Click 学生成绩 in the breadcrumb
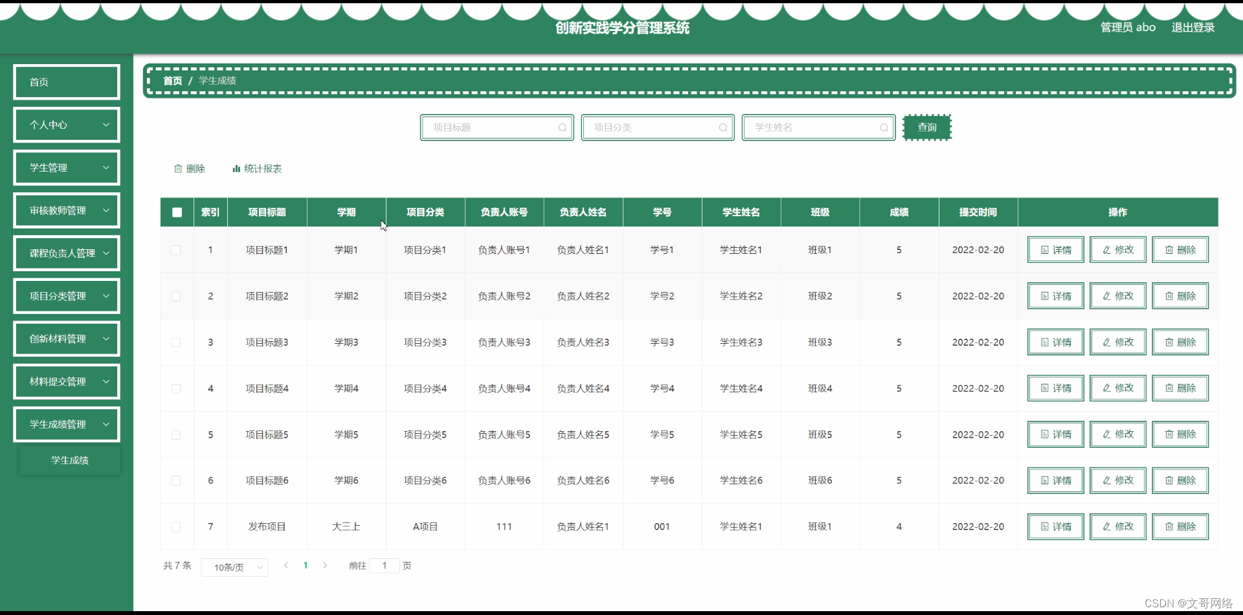This screenshot has width=1243, height=615. click(218, 81)
